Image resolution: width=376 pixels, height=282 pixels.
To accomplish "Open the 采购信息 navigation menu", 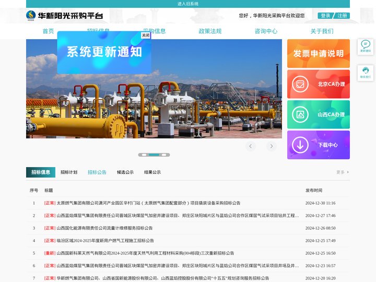I will click(154, 31).
